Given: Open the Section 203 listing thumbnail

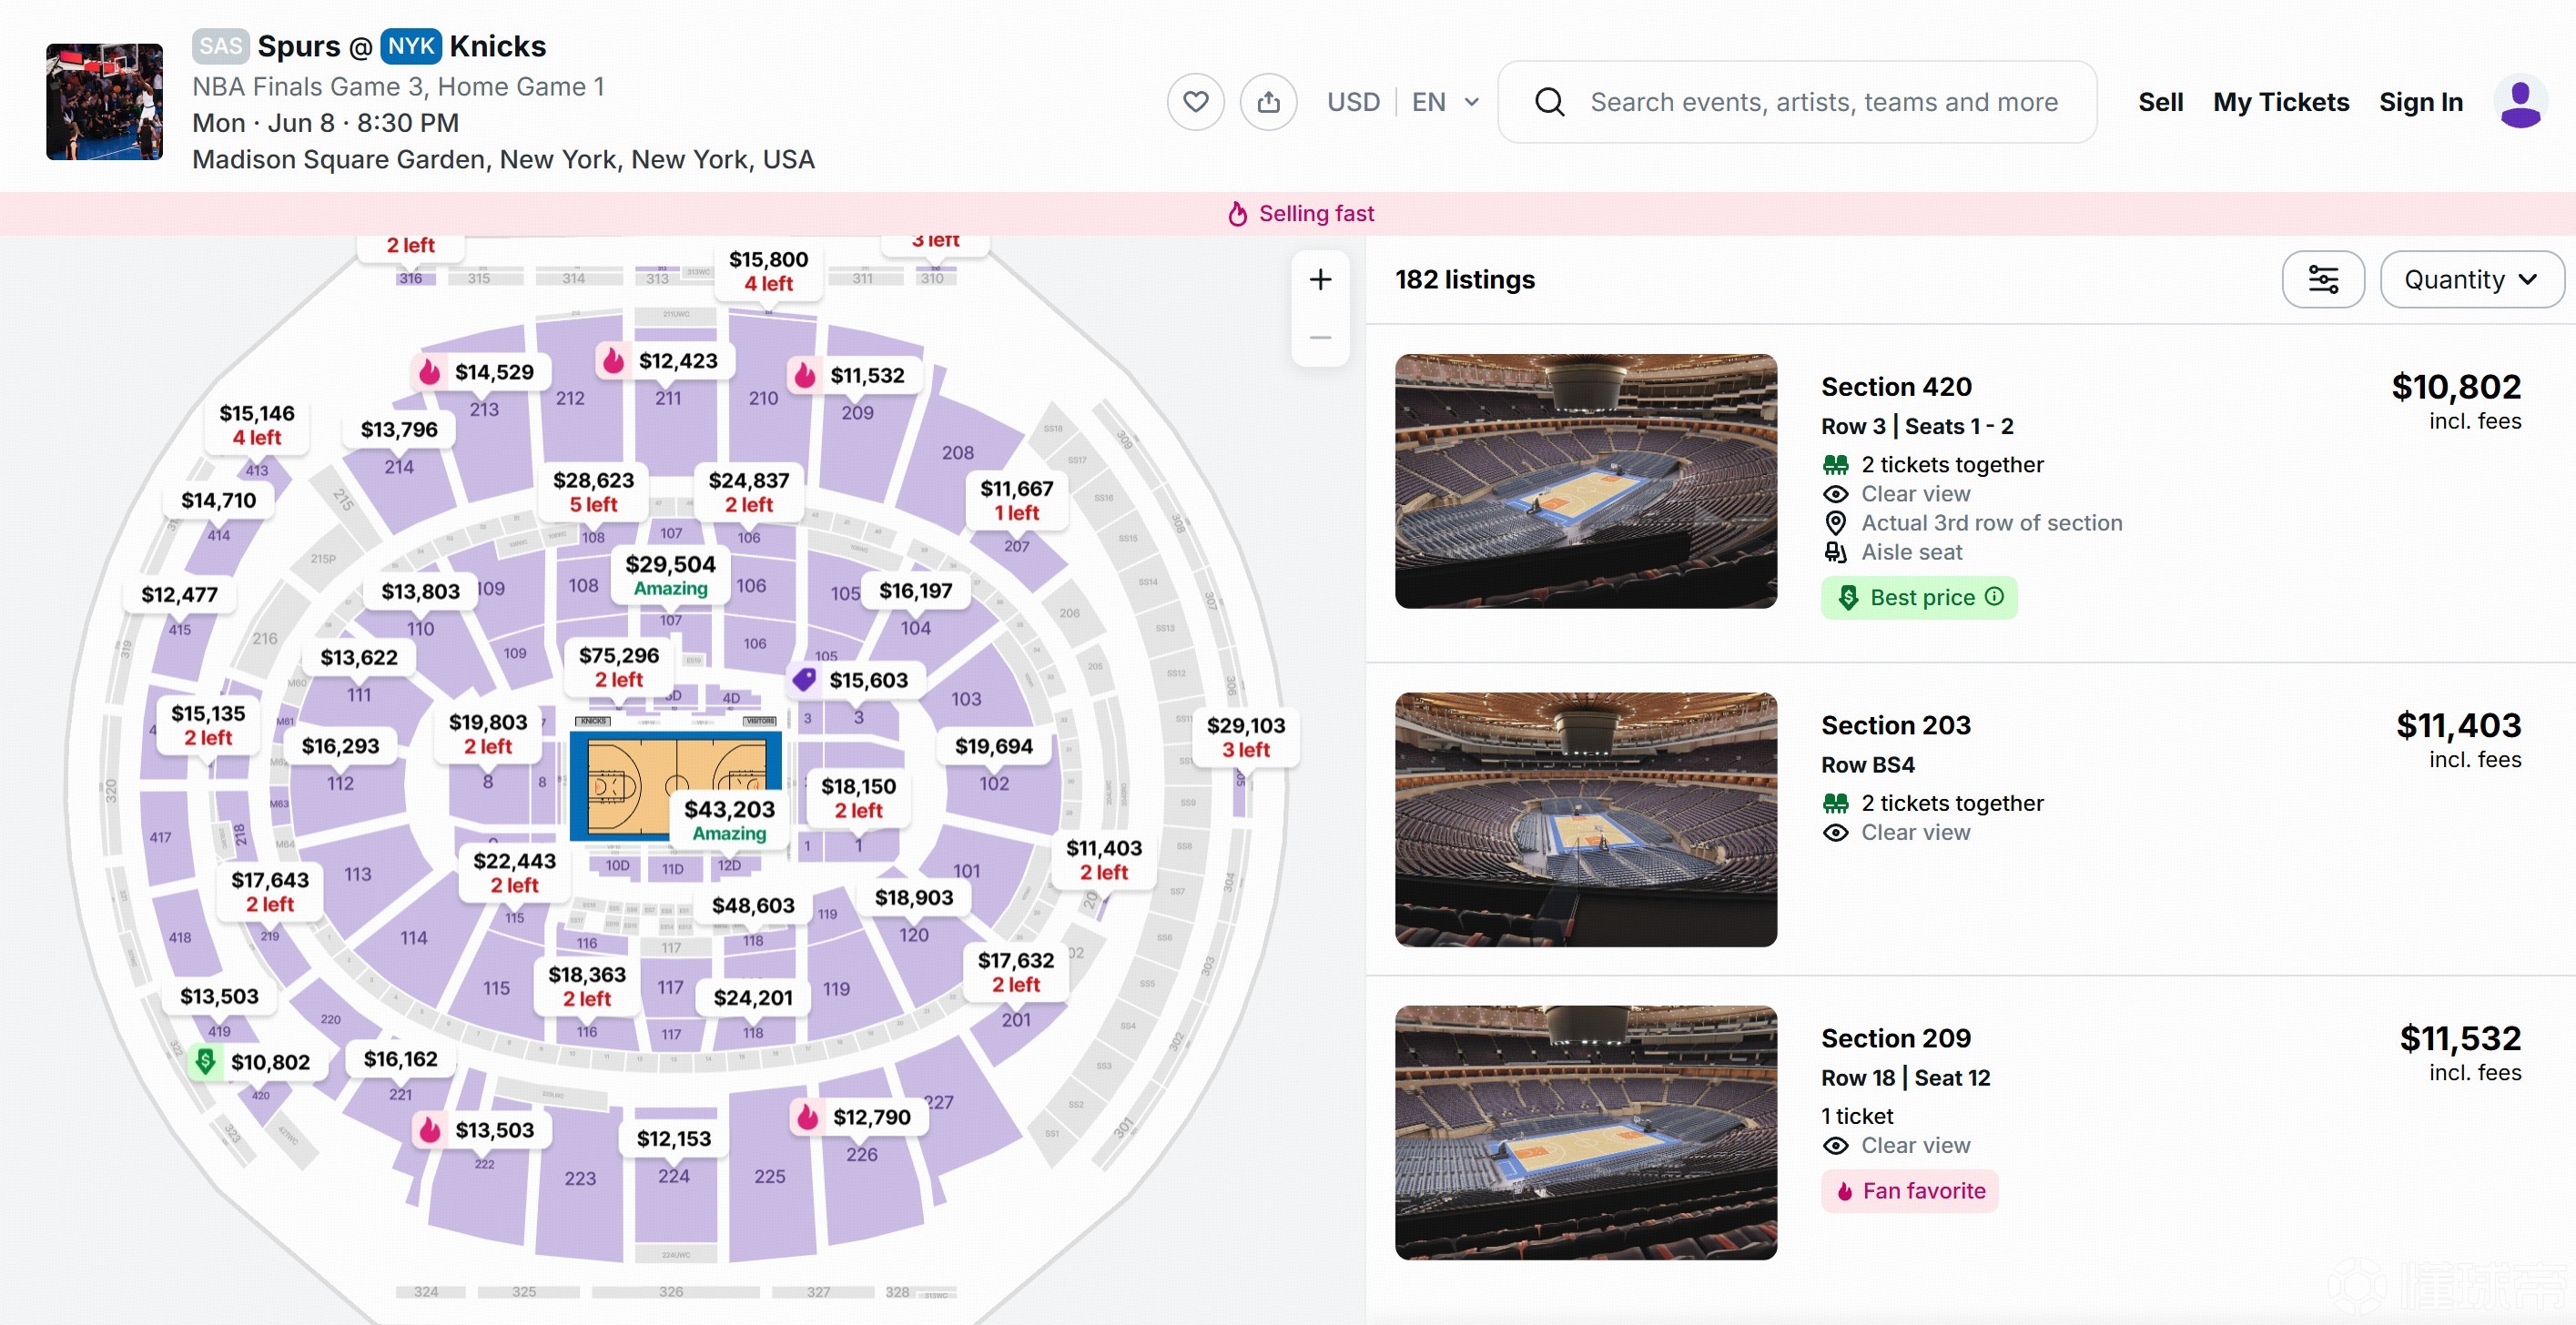Looking at the screenshot, I should click(x=1585, y=820).
